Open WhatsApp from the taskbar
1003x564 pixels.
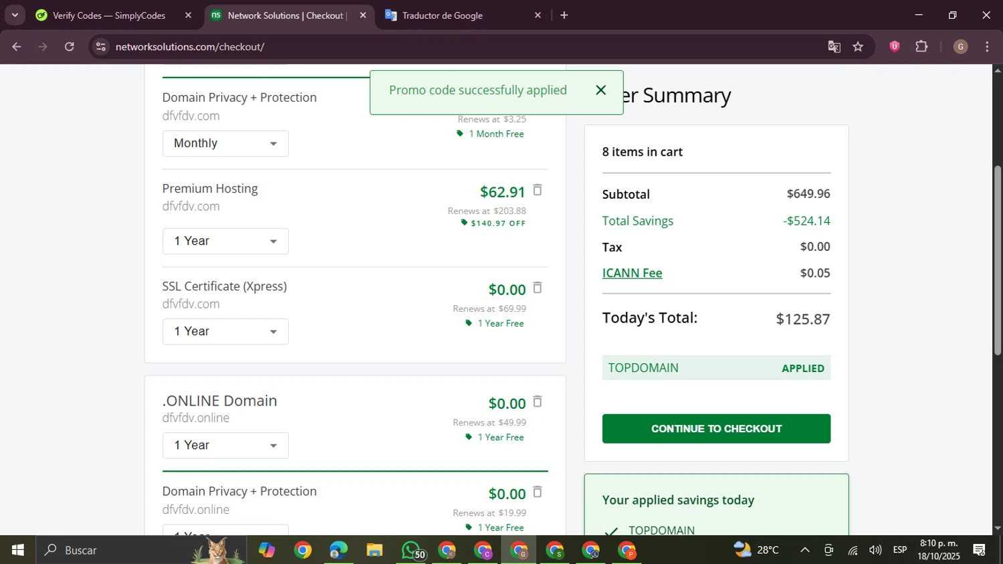411,550
